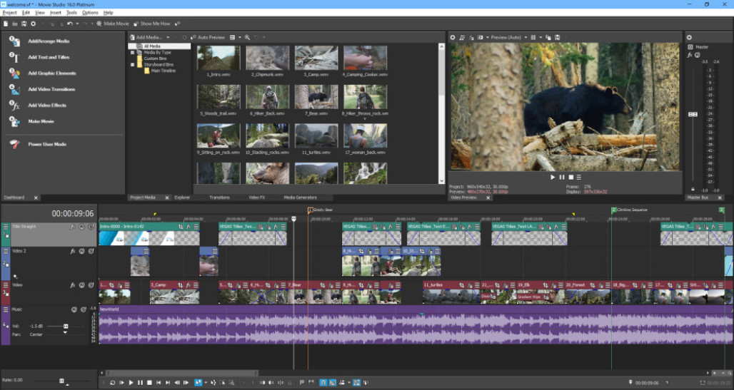This screenshot has width=734, height=390.
Task: Click the Open project folder icon
Action: pos(15,24)
